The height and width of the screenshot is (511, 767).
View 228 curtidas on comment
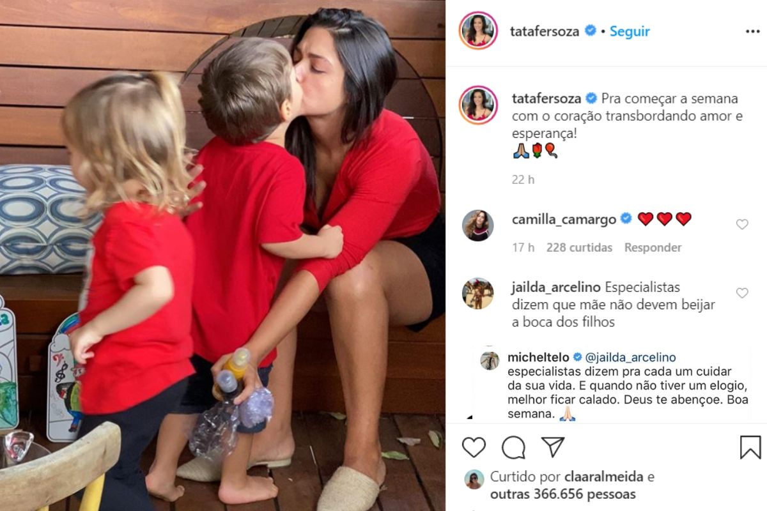click(x=579, y=247)
